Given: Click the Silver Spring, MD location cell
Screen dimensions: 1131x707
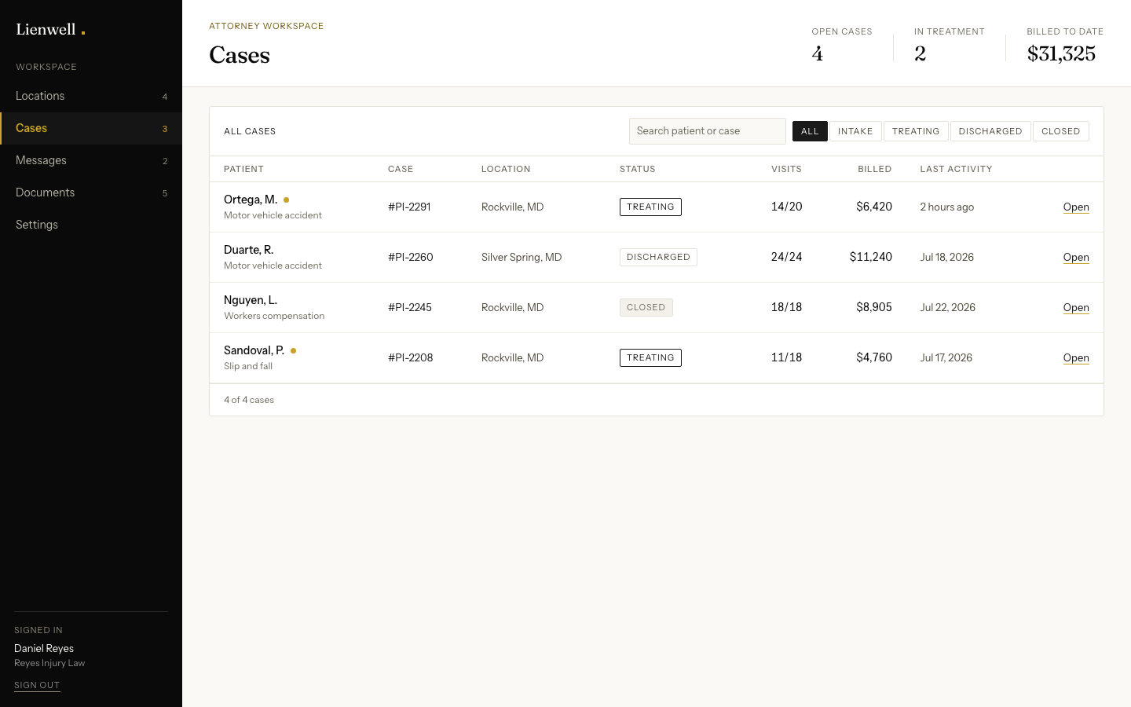Looking at the screenshot, I should point(522,258).
